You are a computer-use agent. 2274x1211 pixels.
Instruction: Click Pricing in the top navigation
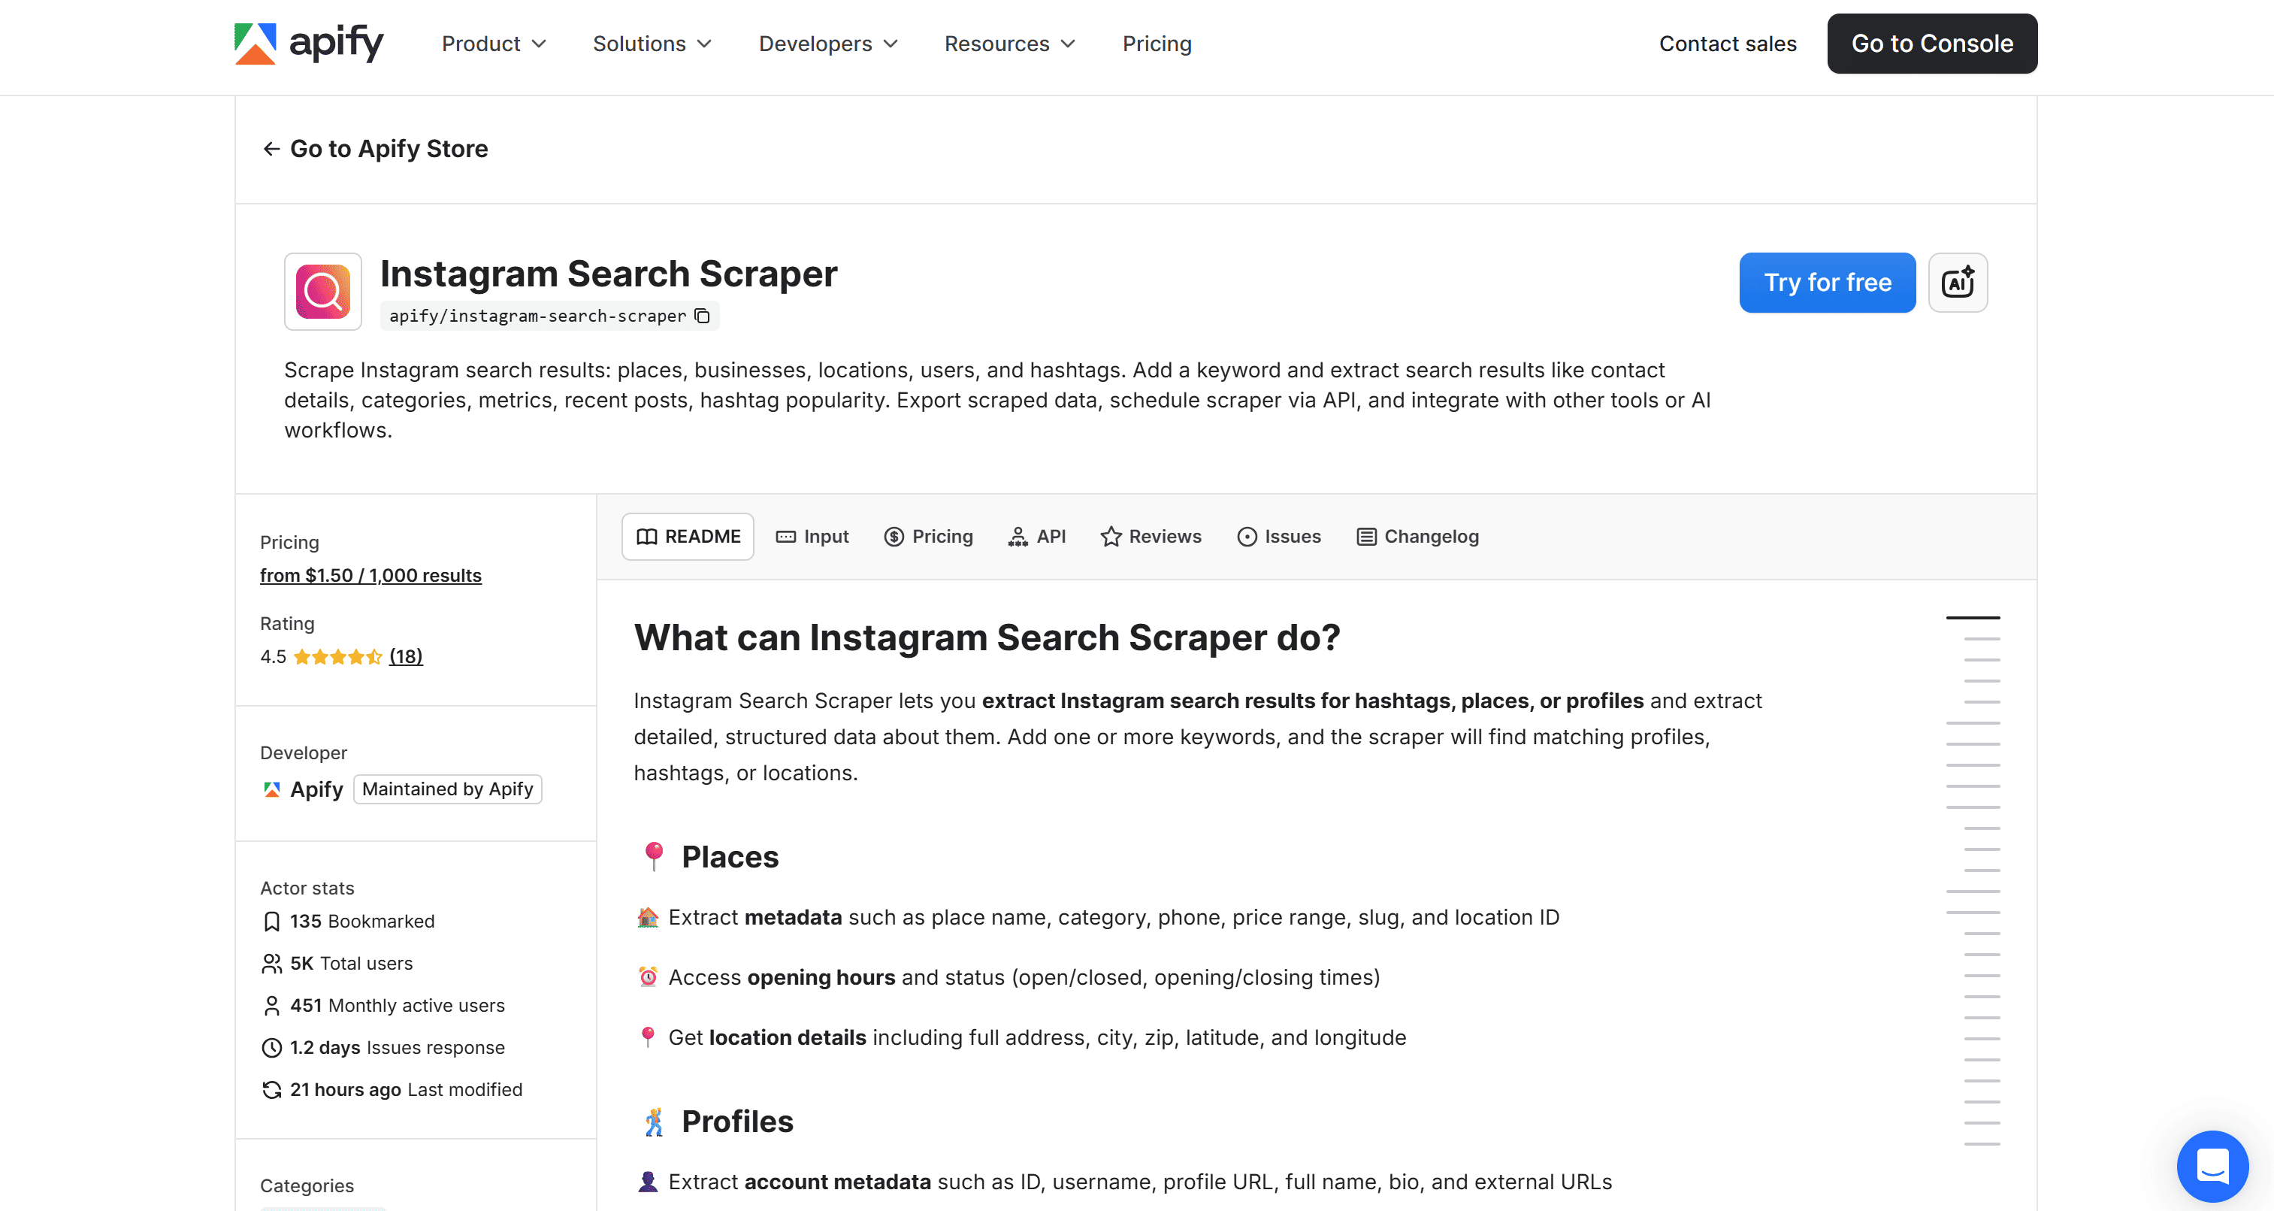click(1157, 44)
